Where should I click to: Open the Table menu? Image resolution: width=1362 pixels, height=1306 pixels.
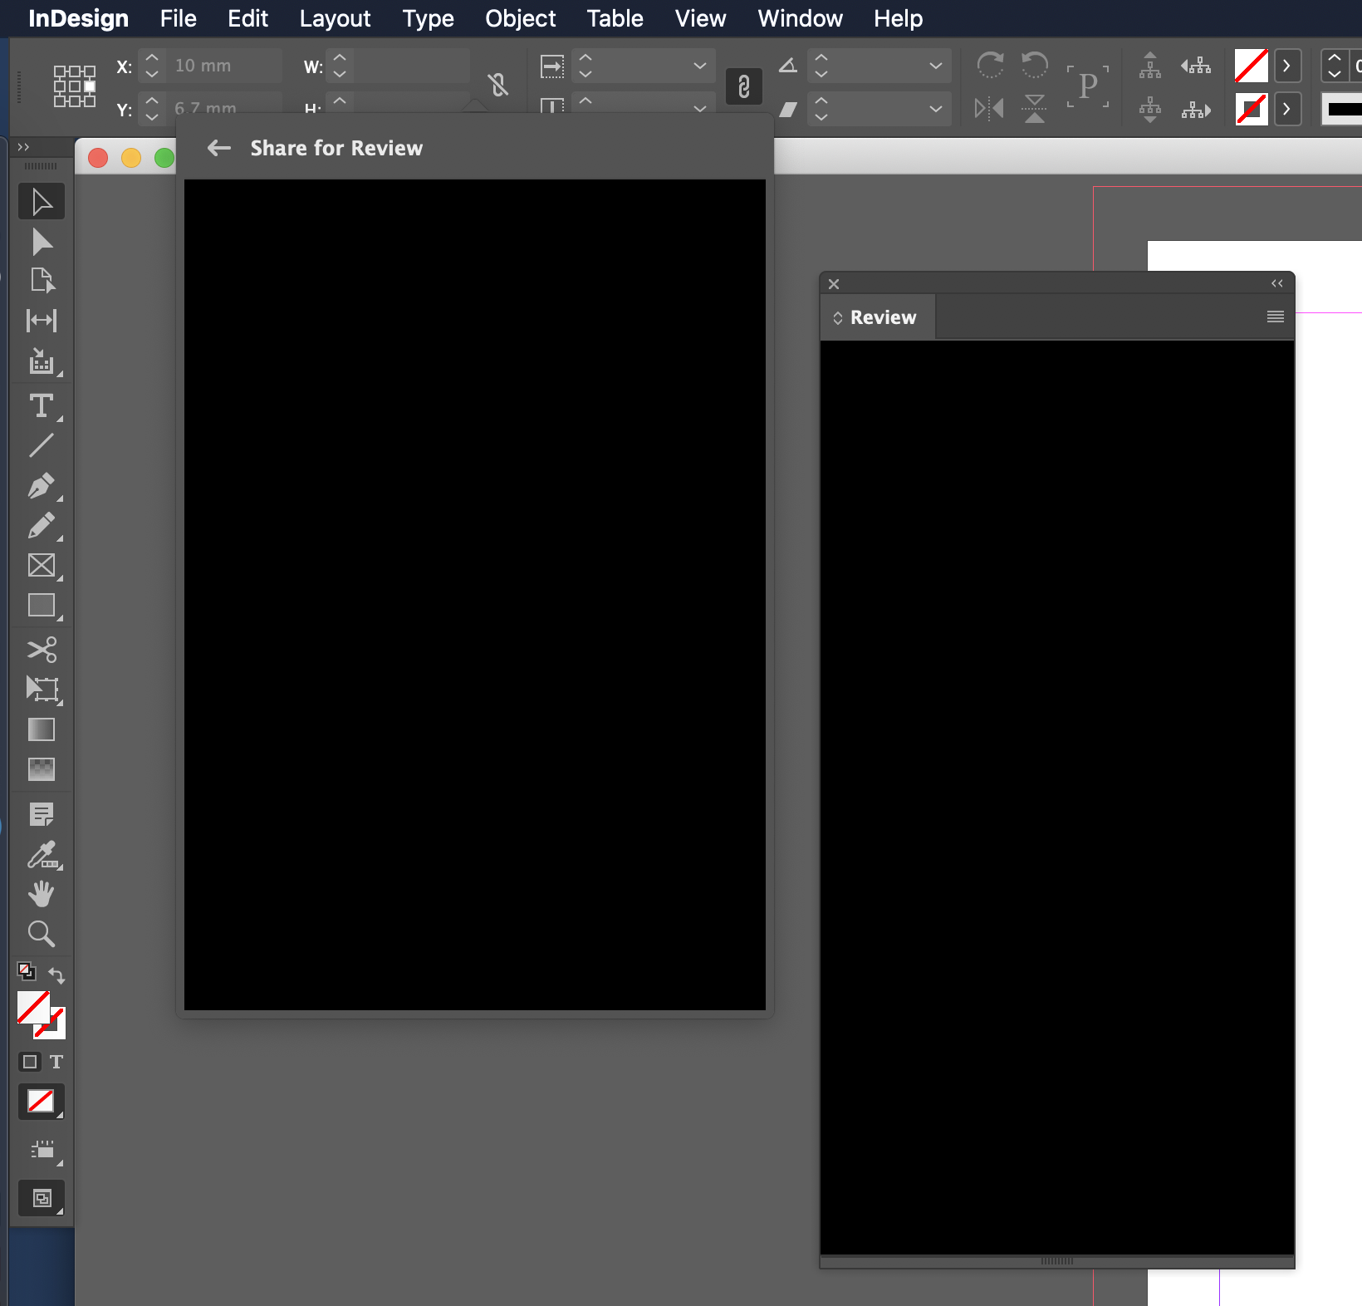pos(614,18)
